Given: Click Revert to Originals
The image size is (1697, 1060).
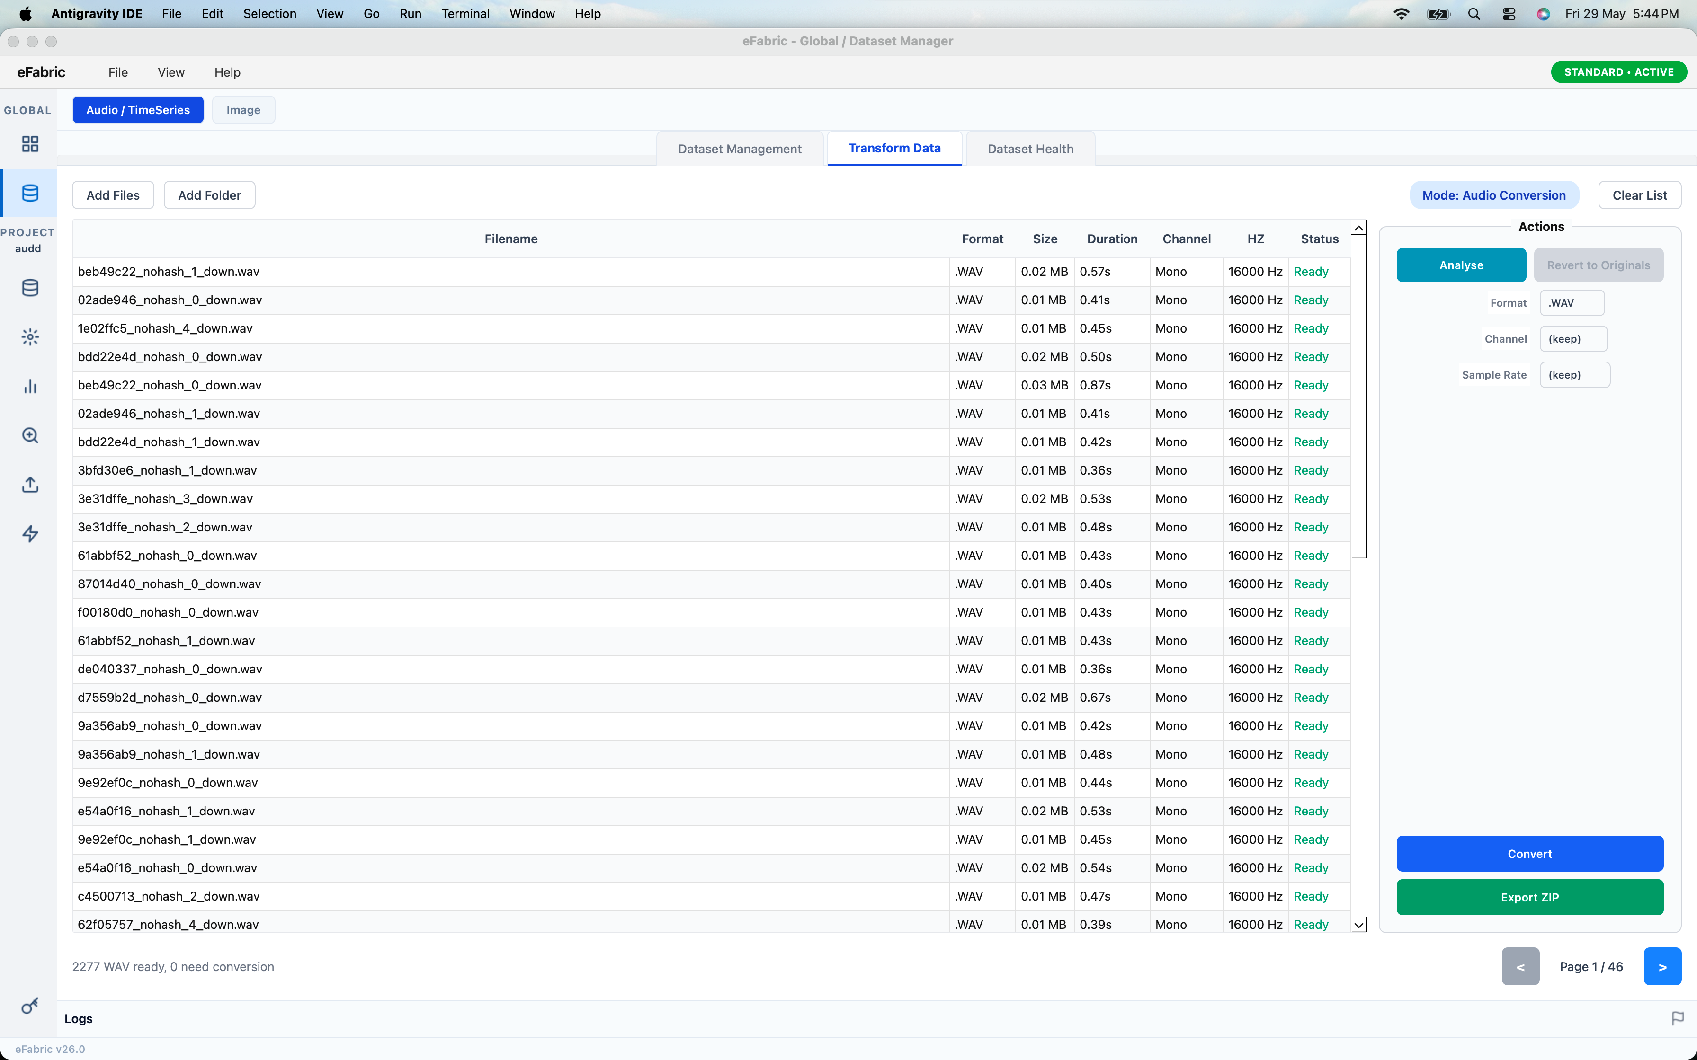Looking at the screenshot, I should 1598,265.
